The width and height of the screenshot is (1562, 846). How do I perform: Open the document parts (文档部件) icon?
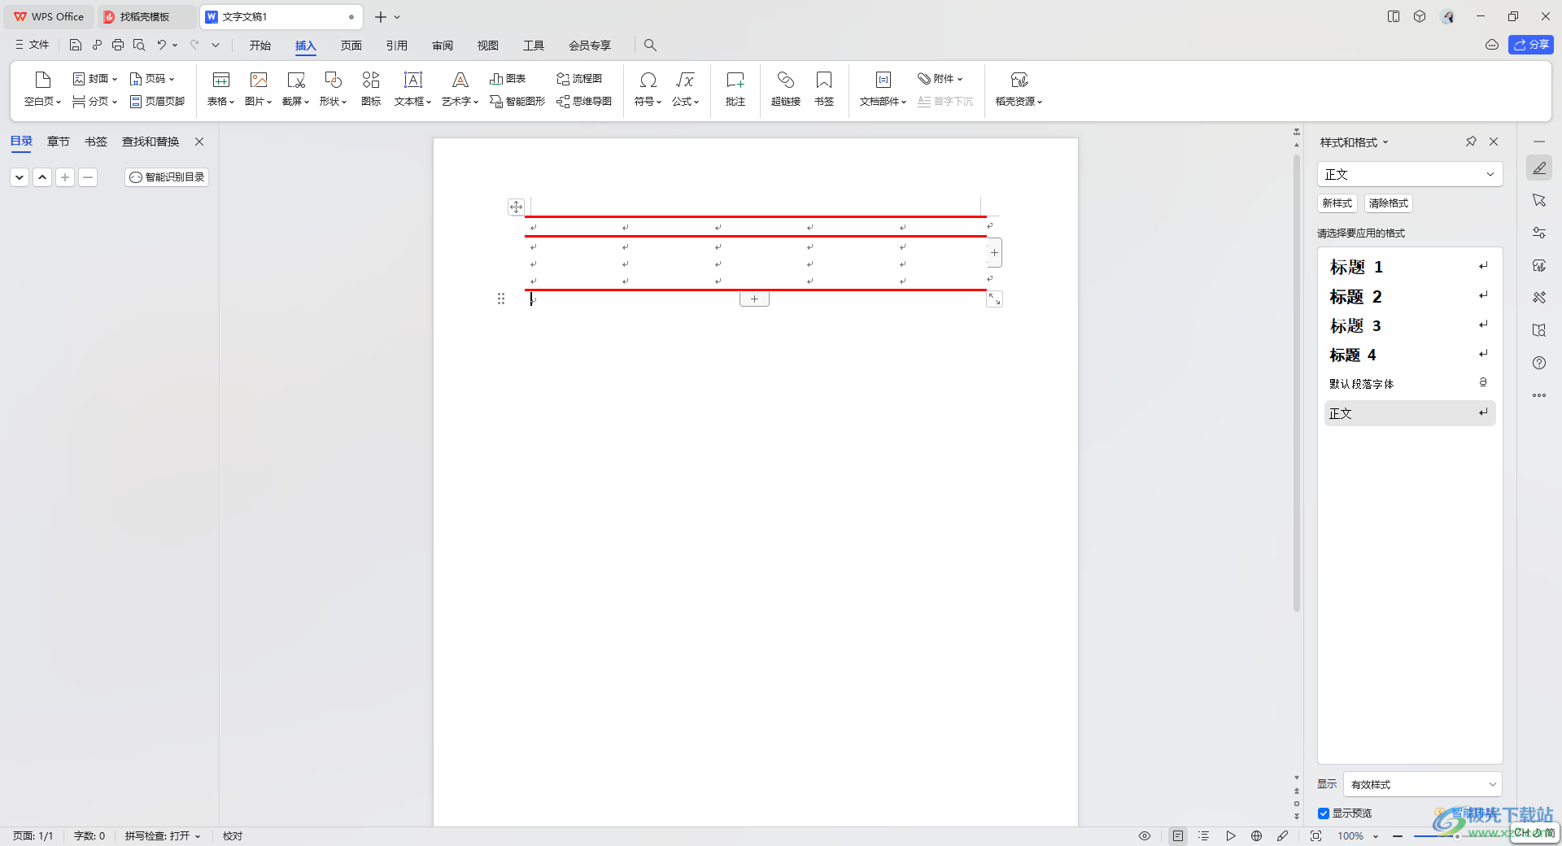click(884, 80)
